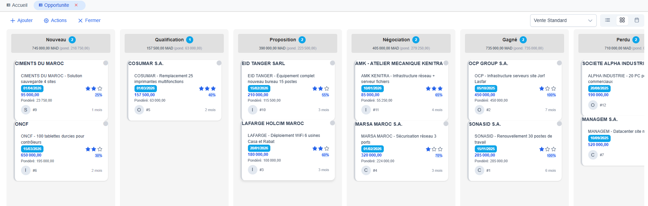Toggle the circle on OCP GROUP S.A. card
Image resolution: width=648 pixels, height=206 pixels.
tap(559, 63)
